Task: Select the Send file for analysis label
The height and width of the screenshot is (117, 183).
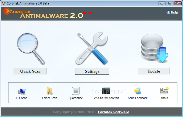Action: (x=106, y=98)
